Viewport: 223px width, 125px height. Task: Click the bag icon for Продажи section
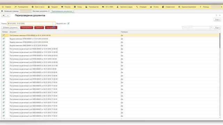[49, 7]
